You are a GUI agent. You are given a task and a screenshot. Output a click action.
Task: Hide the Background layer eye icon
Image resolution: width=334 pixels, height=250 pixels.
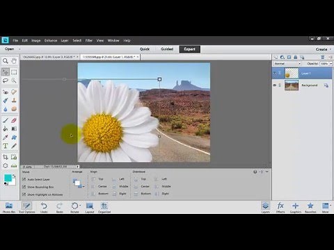click(275, 85)
